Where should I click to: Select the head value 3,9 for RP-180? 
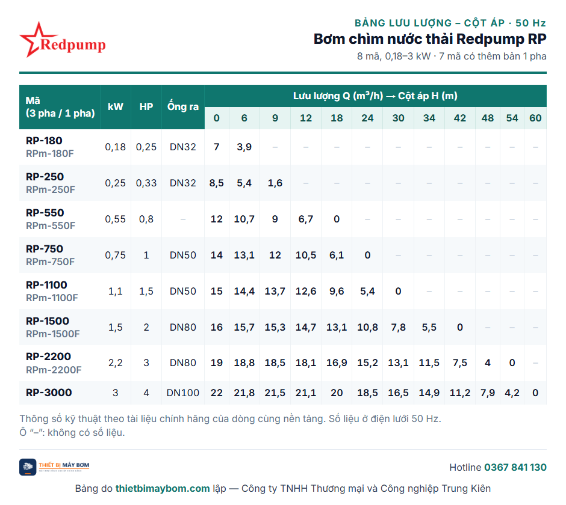(244, 147)
